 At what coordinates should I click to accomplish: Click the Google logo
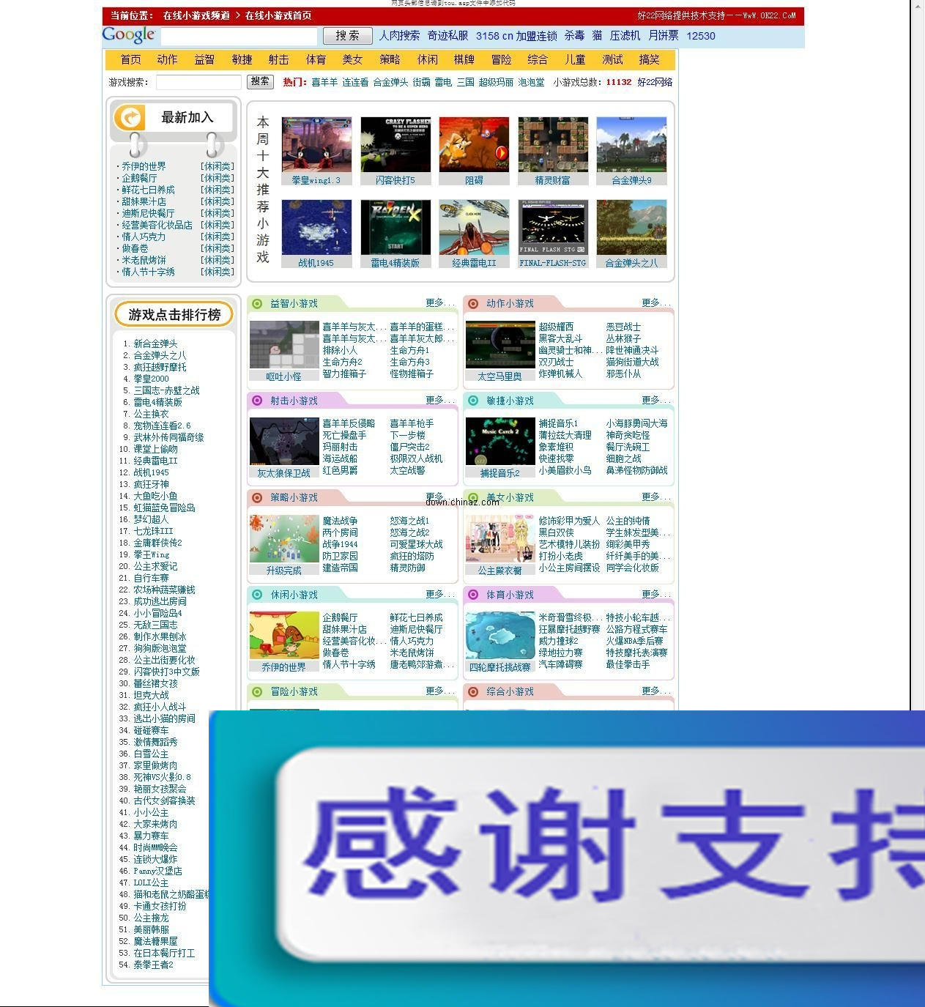[129, 35]
